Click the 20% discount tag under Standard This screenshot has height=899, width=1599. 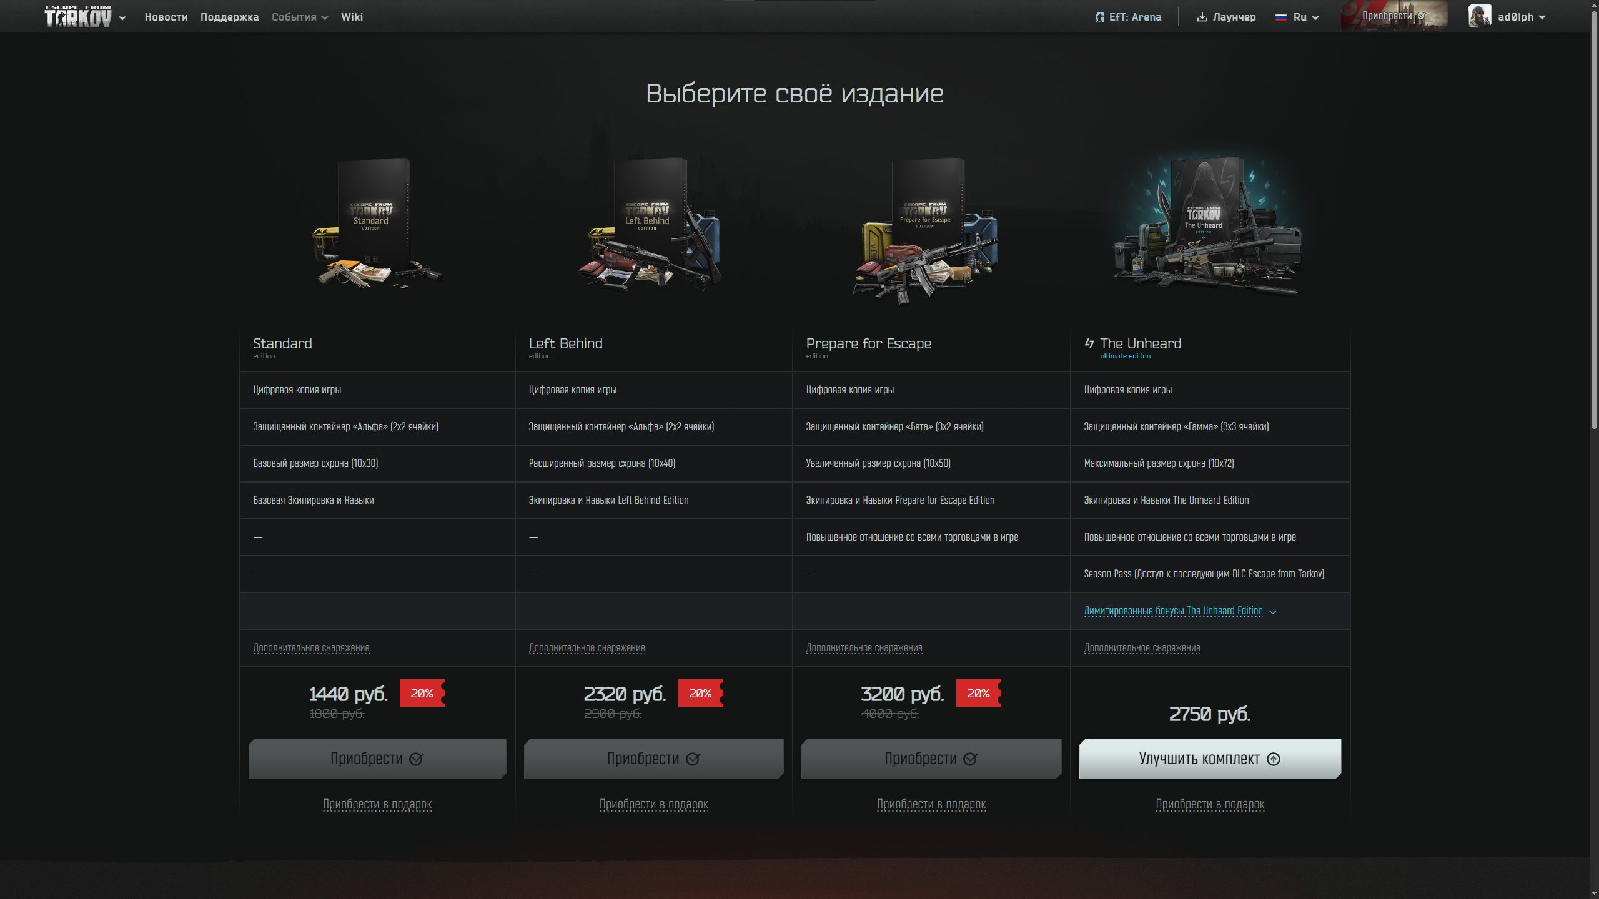tap(422, 693)
